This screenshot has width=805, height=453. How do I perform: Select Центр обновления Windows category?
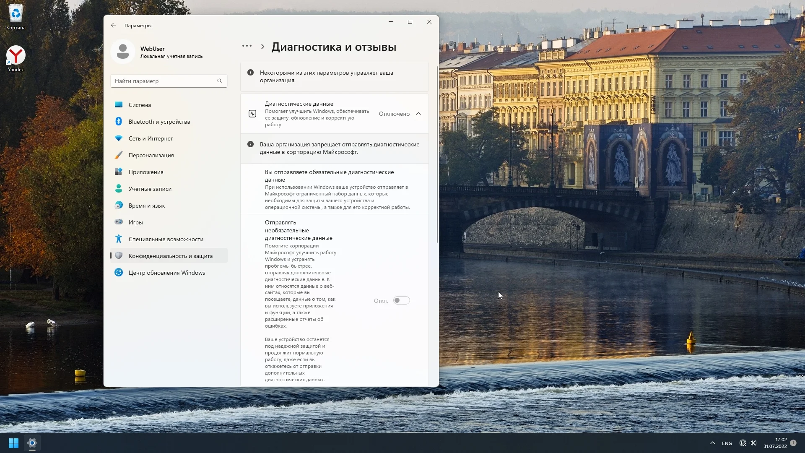pos(166,273)
